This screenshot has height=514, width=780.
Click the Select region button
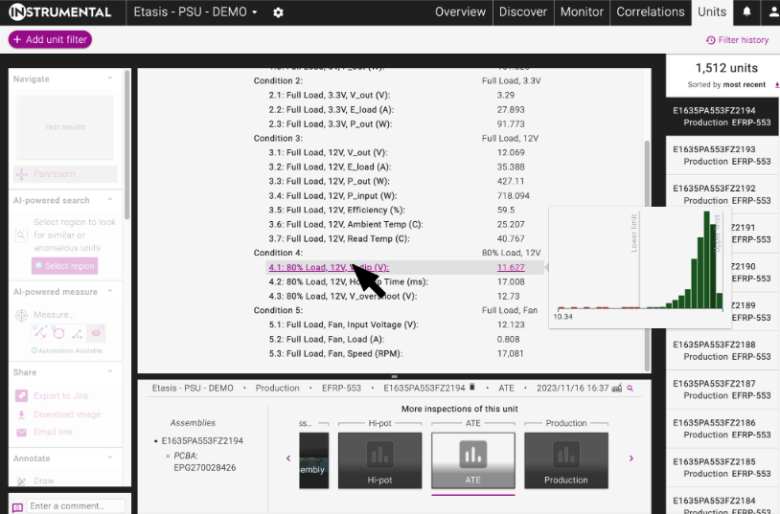(x=64, y=266)
